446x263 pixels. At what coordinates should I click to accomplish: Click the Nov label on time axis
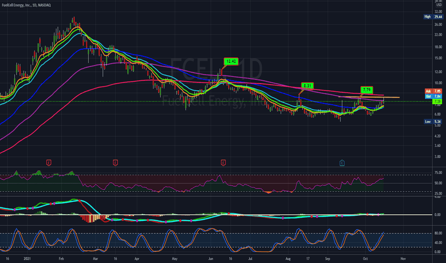pos(403,259)
